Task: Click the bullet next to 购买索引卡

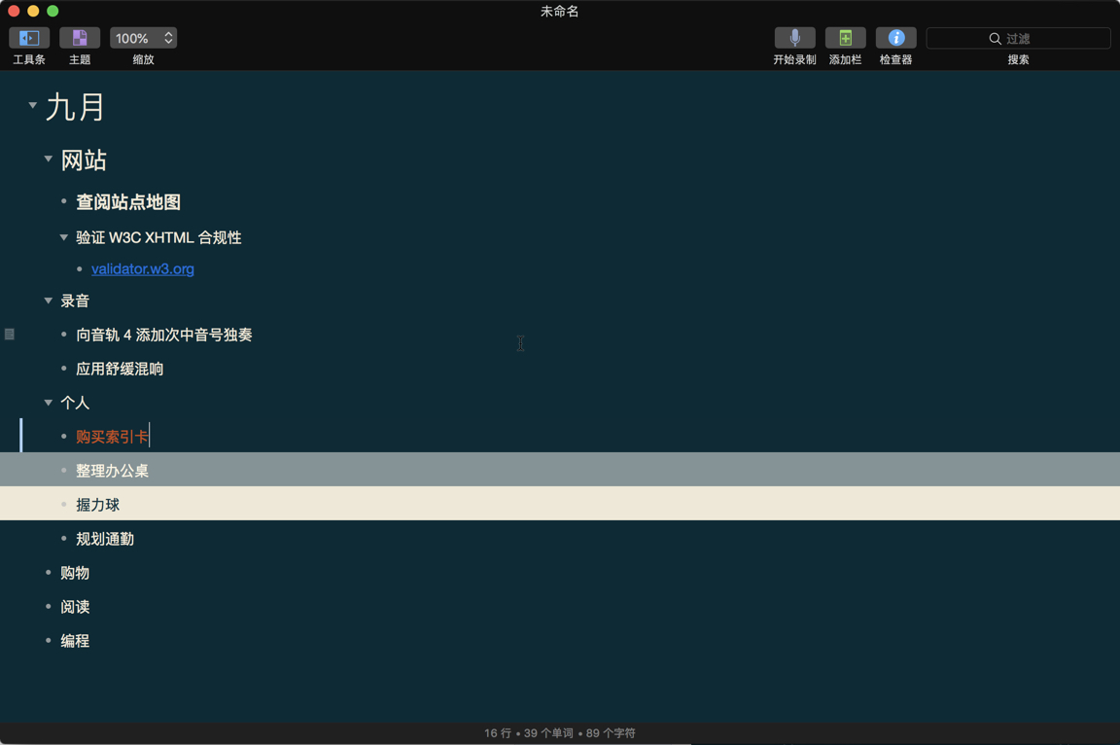Action: (x=60, y=436)
